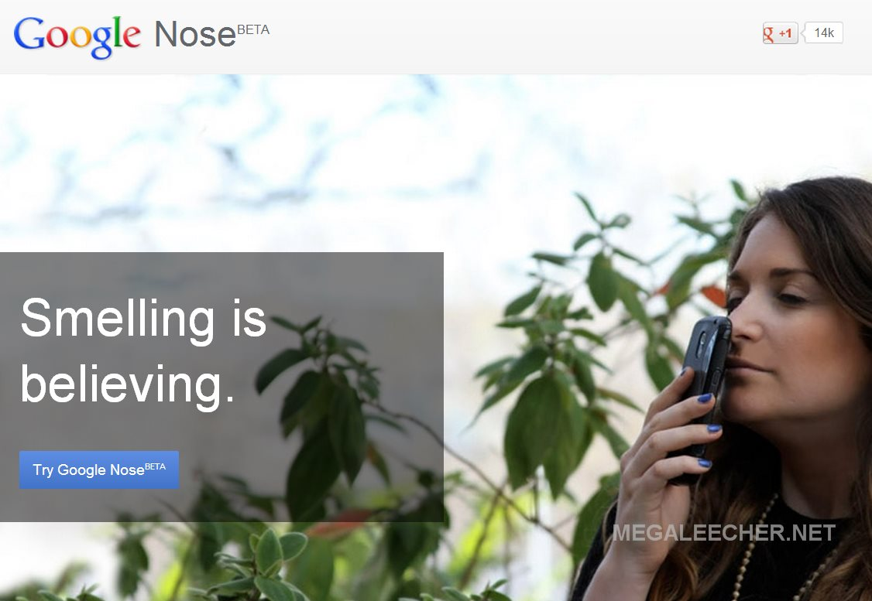Click the blue-painted index fingernail

pos(705,398)
